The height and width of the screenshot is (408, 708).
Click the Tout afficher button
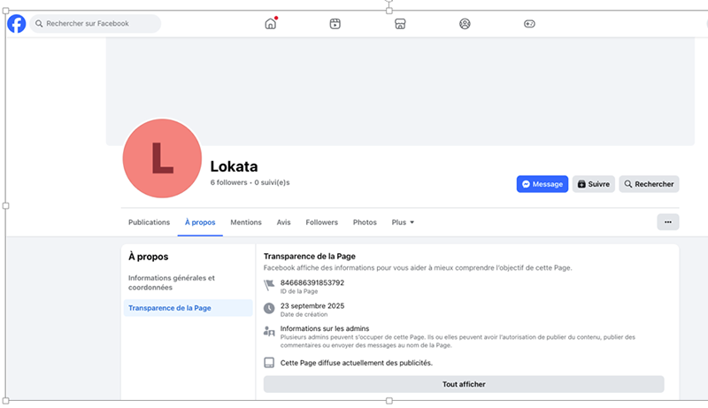pos(464,384)
